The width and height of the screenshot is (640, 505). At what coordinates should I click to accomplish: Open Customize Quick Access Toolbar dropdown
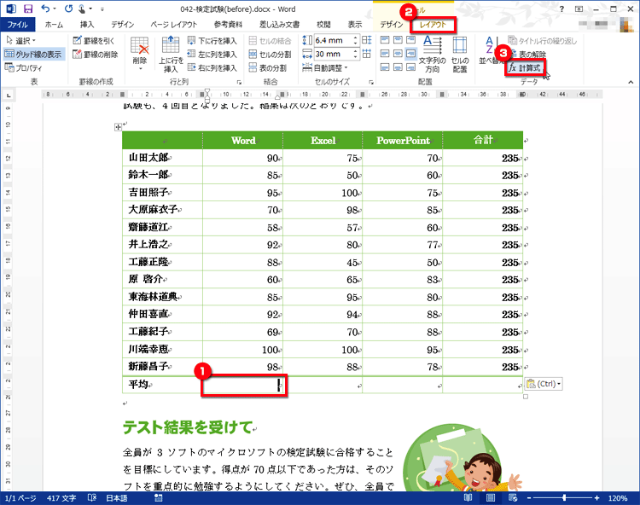click(102, 9)
